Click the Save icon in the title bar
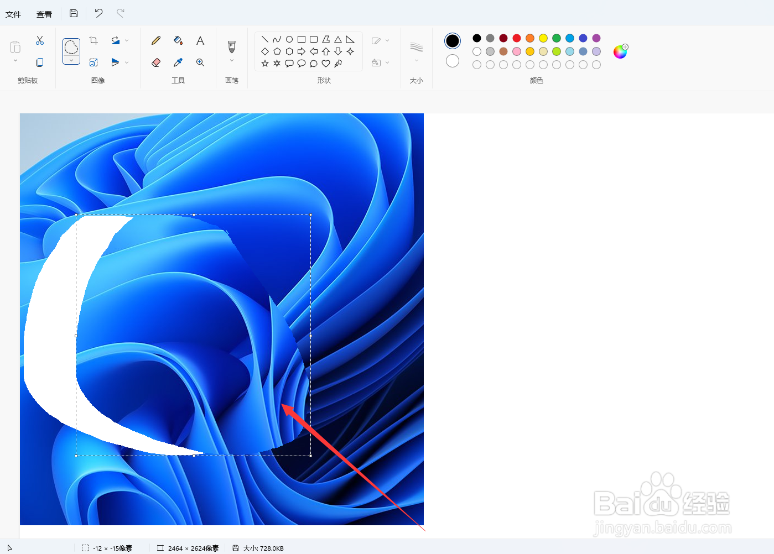The image size is (774, 554). 74,13
